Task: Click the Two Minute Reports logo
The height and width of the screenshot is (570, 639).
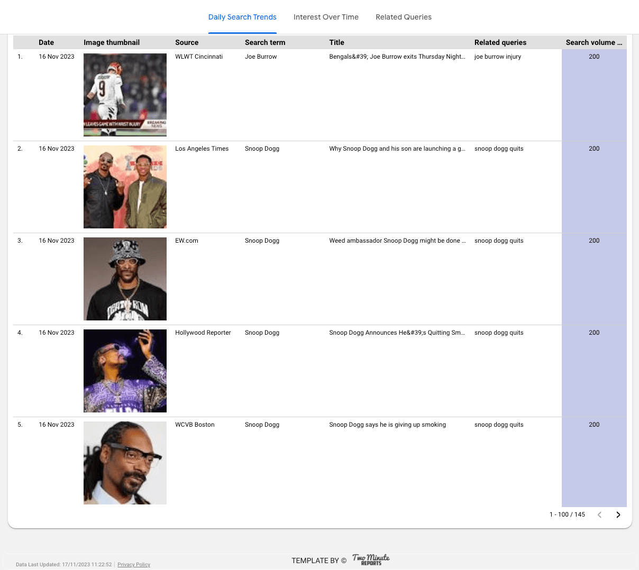Action: point(371,560)
